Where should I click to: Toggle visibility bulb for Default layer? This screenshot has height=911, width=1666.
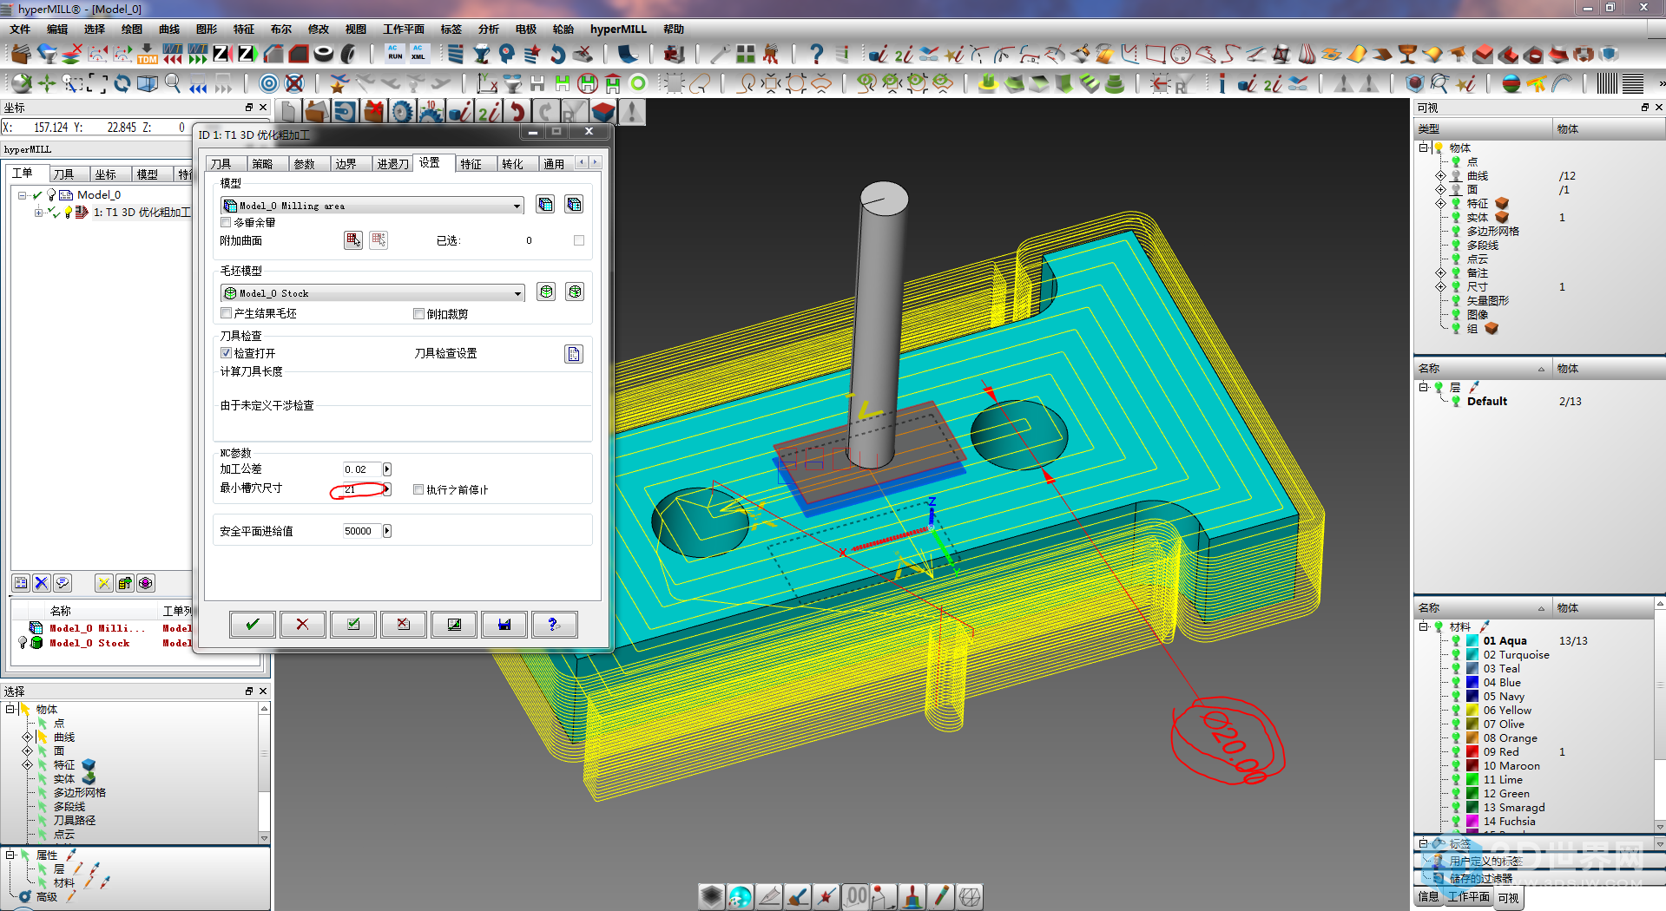(1456, 401)
